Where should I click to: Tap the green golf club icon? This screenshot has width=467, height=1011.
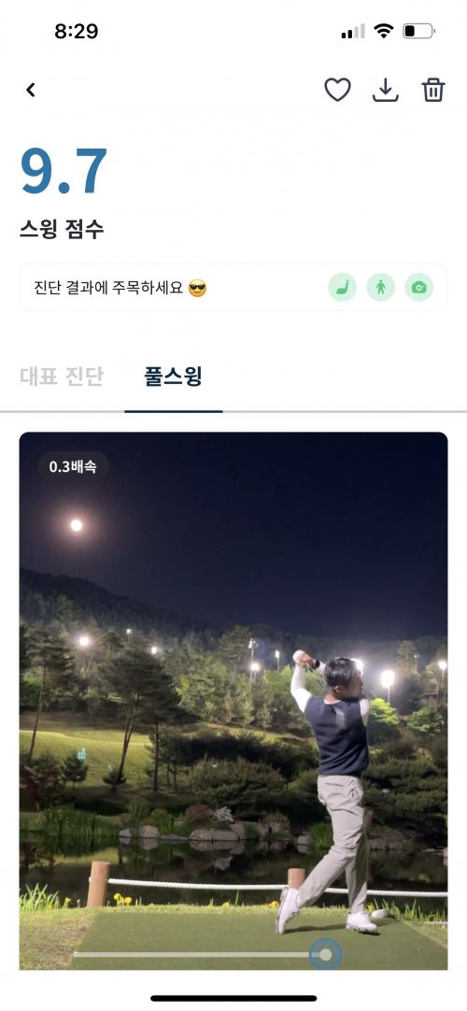pos(342,288)
